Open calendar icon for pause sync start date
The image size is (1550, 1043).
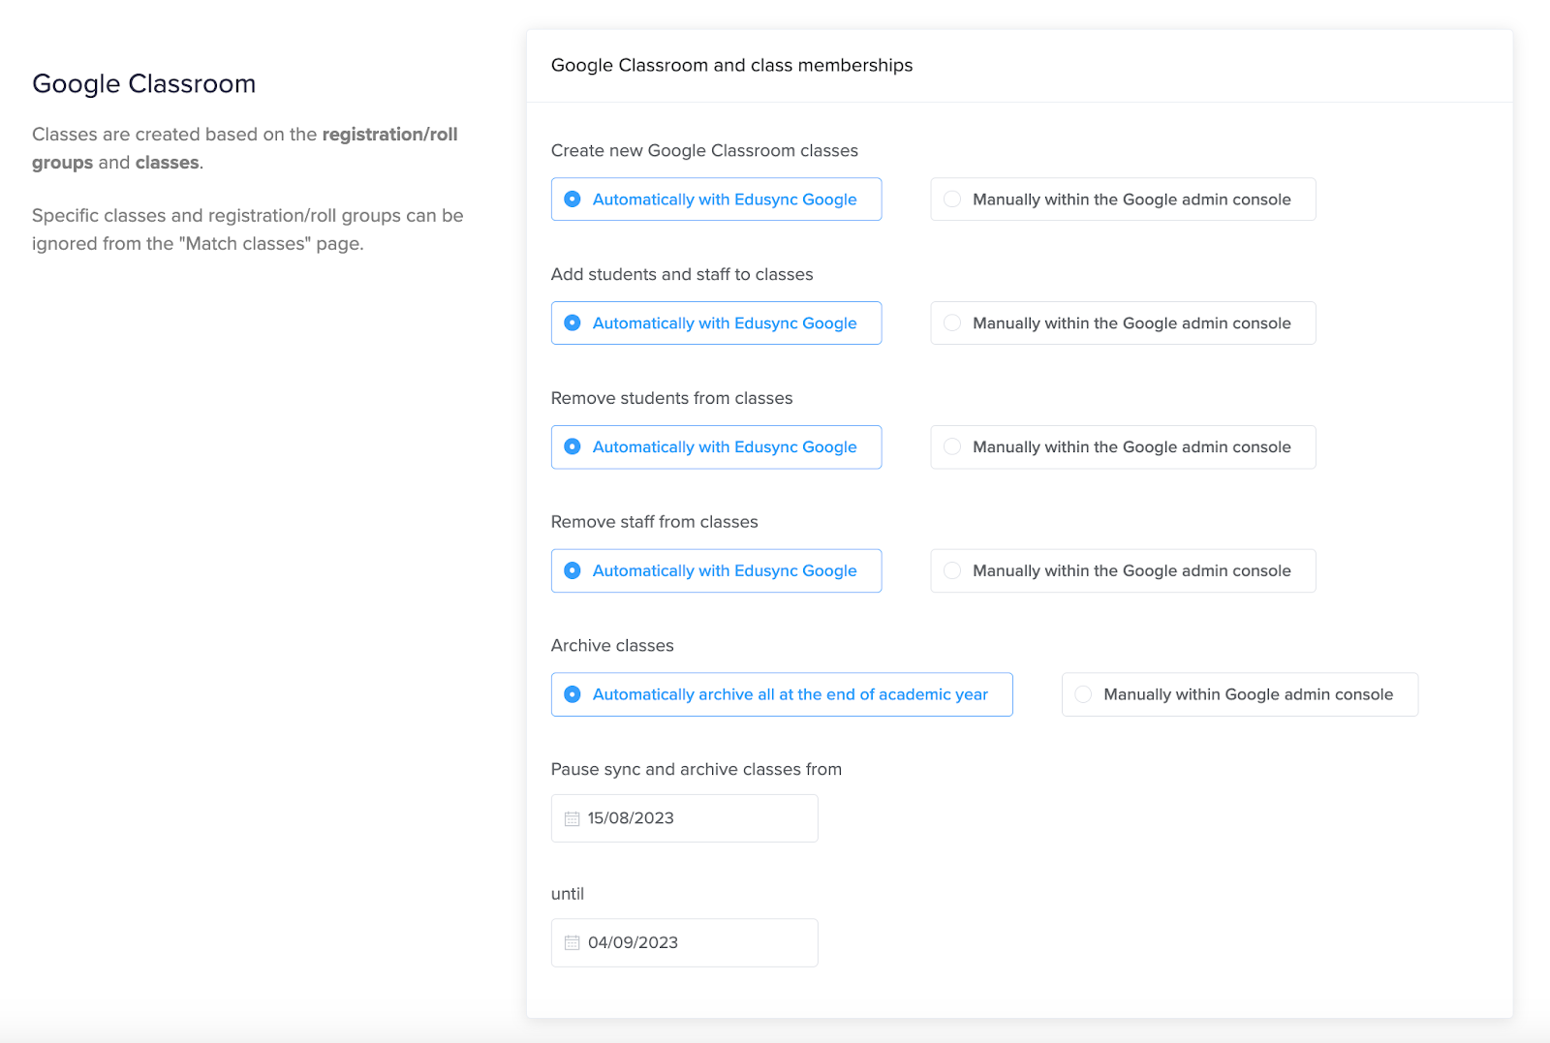[x=572, y=819]
